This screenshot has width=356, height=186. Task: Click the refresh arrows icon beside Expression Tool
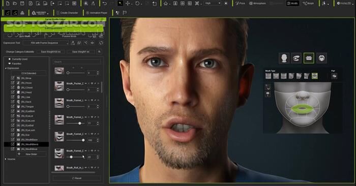(x=101, y=43)
